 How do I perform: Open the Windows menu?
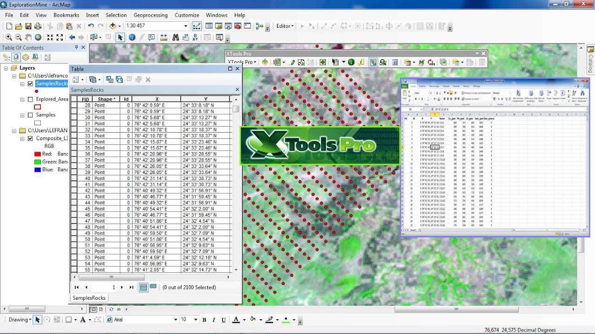(217, 15)
